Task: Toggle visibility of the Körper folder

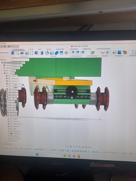Action: pyautogui.click(x=5, y=73)
